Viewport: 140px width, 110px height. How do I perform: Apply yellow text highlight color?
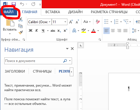click(84, 31)
